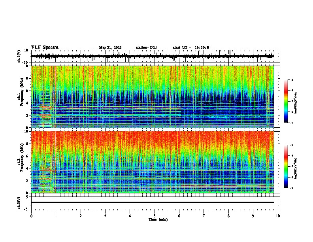Viewport: 313px width, 242px height.
Task: Click the "-3" label on ch.2 colorbar
Action: (x=292, y=145)
